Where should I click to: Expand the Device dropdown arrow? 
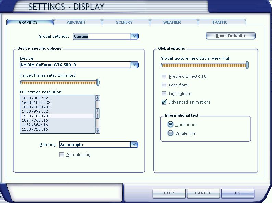click(x=134, y=65)
